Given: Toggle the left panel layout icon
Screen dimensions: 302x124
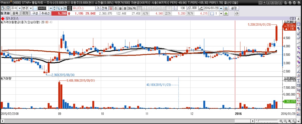Looking at the screenshot, I should 3,8.
